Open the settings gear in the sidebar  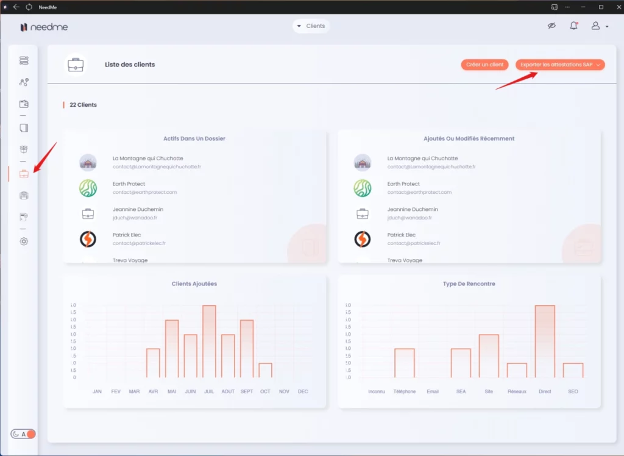point(24,241)
